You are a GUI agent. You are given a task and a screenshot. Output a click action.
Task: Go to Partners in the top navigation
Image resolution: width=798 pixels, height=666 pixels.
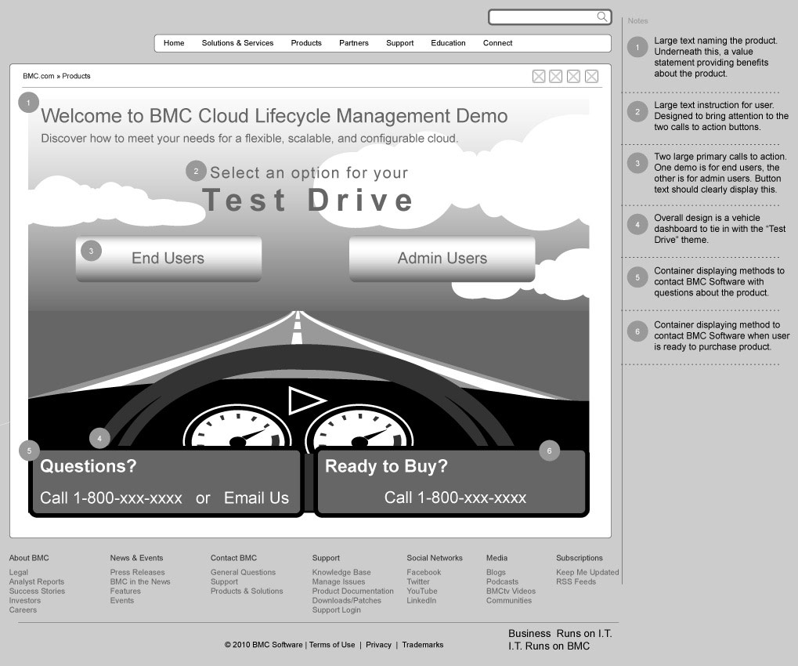coord(353,43)
